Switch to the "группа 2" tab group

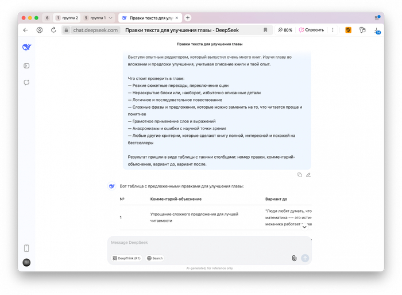coord(68,18)
